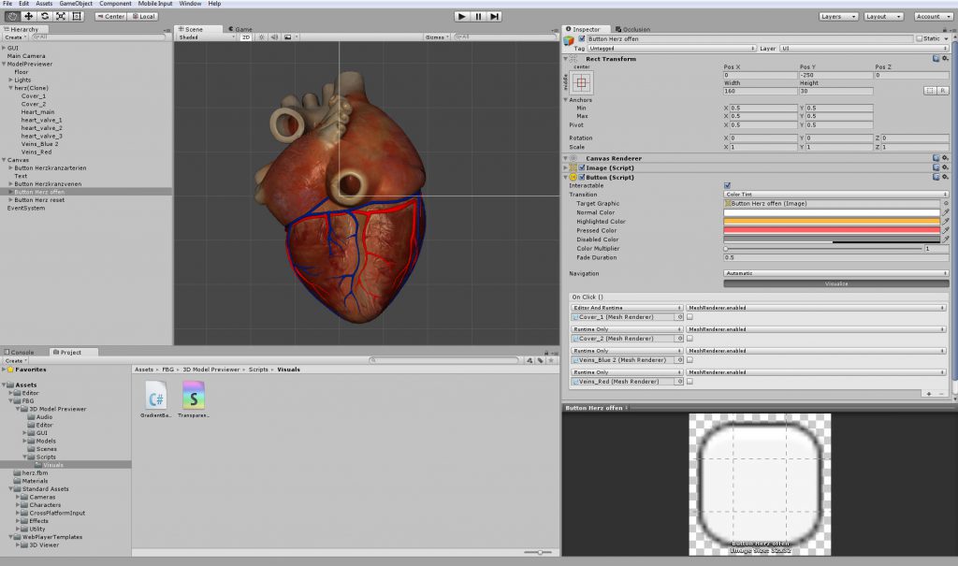This screenshot has width=958, height=566.
Task: Toggle scene lighting in the Scene view toolbar
Action: [262, 37]
